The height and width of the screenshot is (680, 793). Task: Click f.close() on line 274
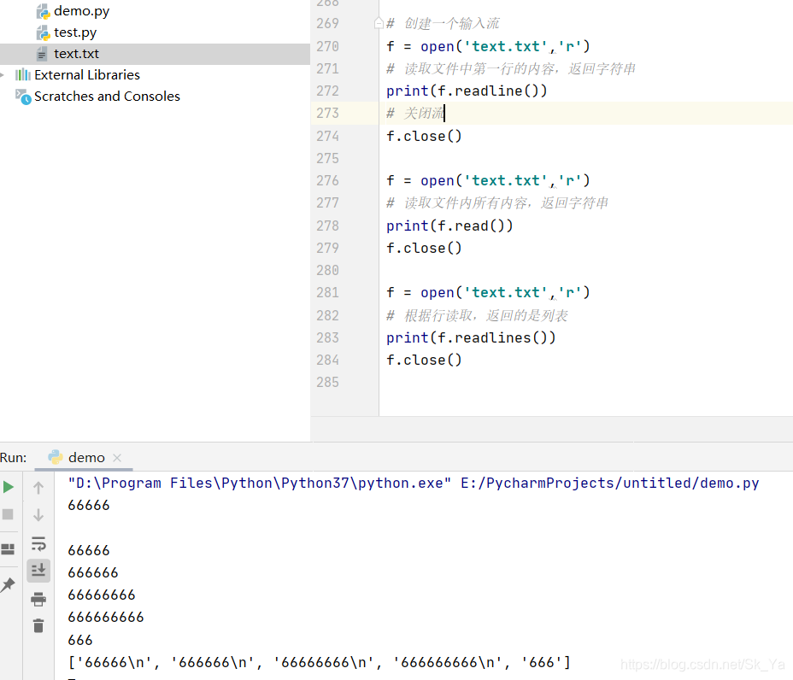424,137
